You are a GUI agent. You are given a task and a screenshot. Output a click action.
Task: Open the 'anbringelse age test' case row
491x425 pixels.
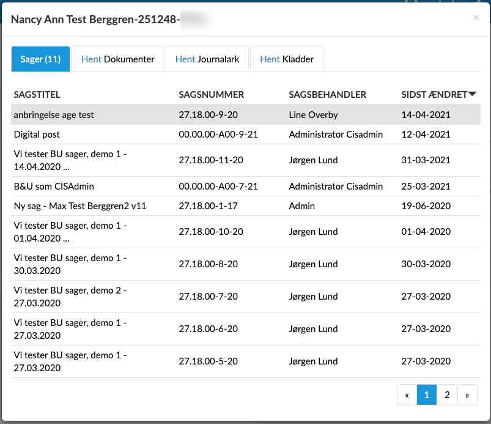pos(54,115)
